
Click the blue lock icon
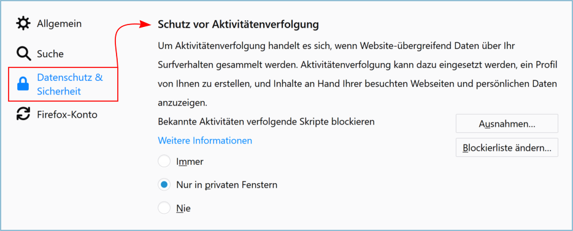23,85
